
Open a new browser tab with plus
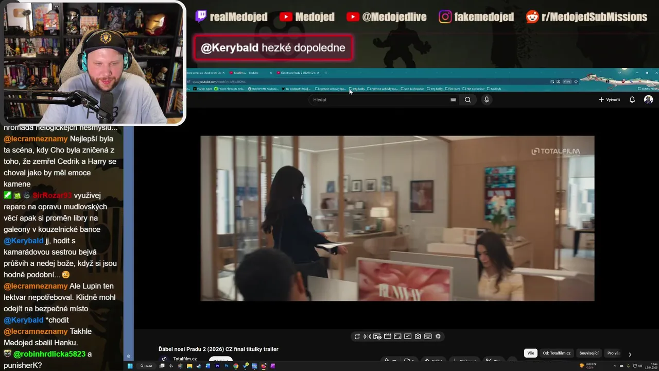[325, 73]
